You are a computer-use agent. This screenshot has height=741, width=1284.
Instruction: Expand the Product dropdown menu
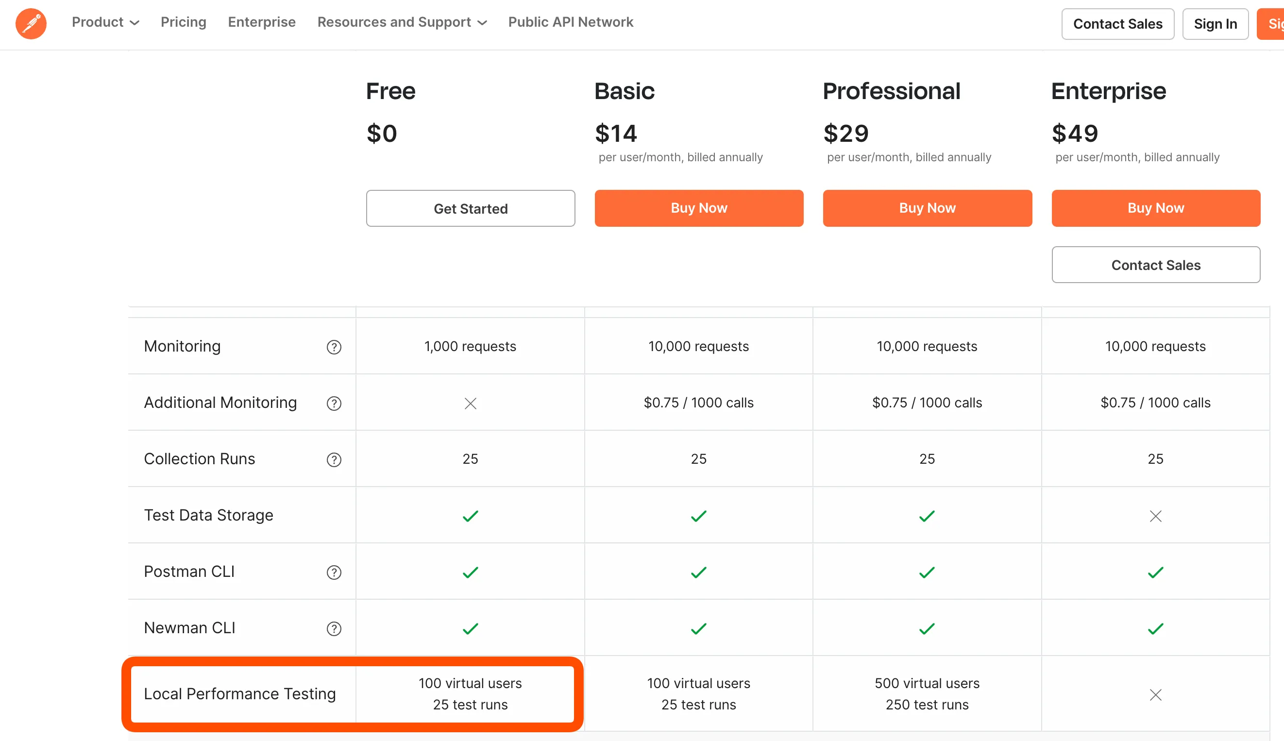point(105,22)
